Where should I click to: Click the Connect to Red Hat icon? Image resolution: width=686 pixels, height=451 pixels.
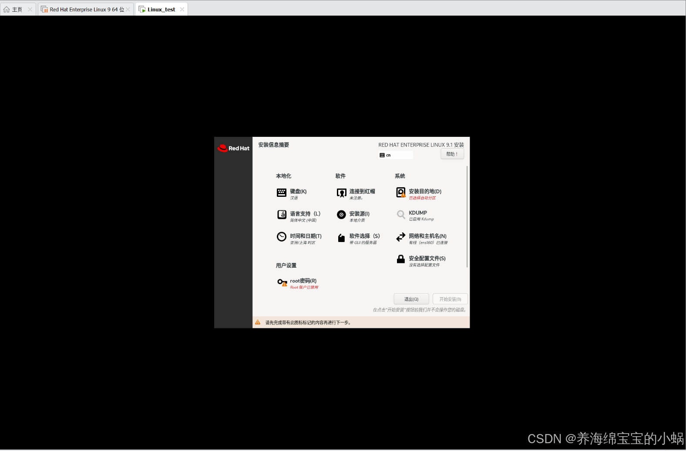click(341, 193)
